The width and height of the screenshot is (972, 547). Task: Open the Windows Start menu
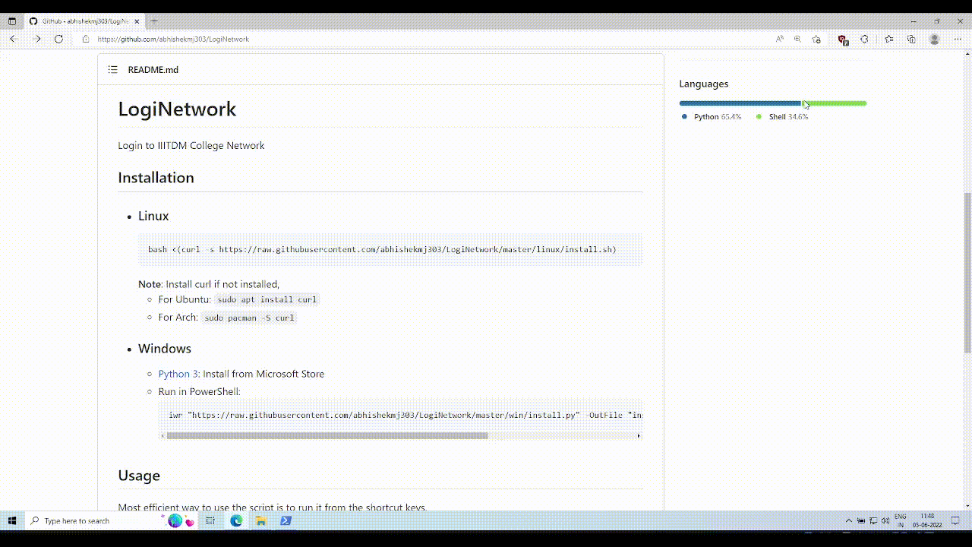coord(12,520)
